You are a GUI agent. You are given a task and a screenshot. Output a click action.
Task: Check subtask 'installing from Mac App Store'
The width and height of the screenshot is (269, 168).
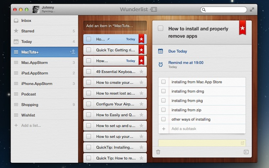(164, 82)
